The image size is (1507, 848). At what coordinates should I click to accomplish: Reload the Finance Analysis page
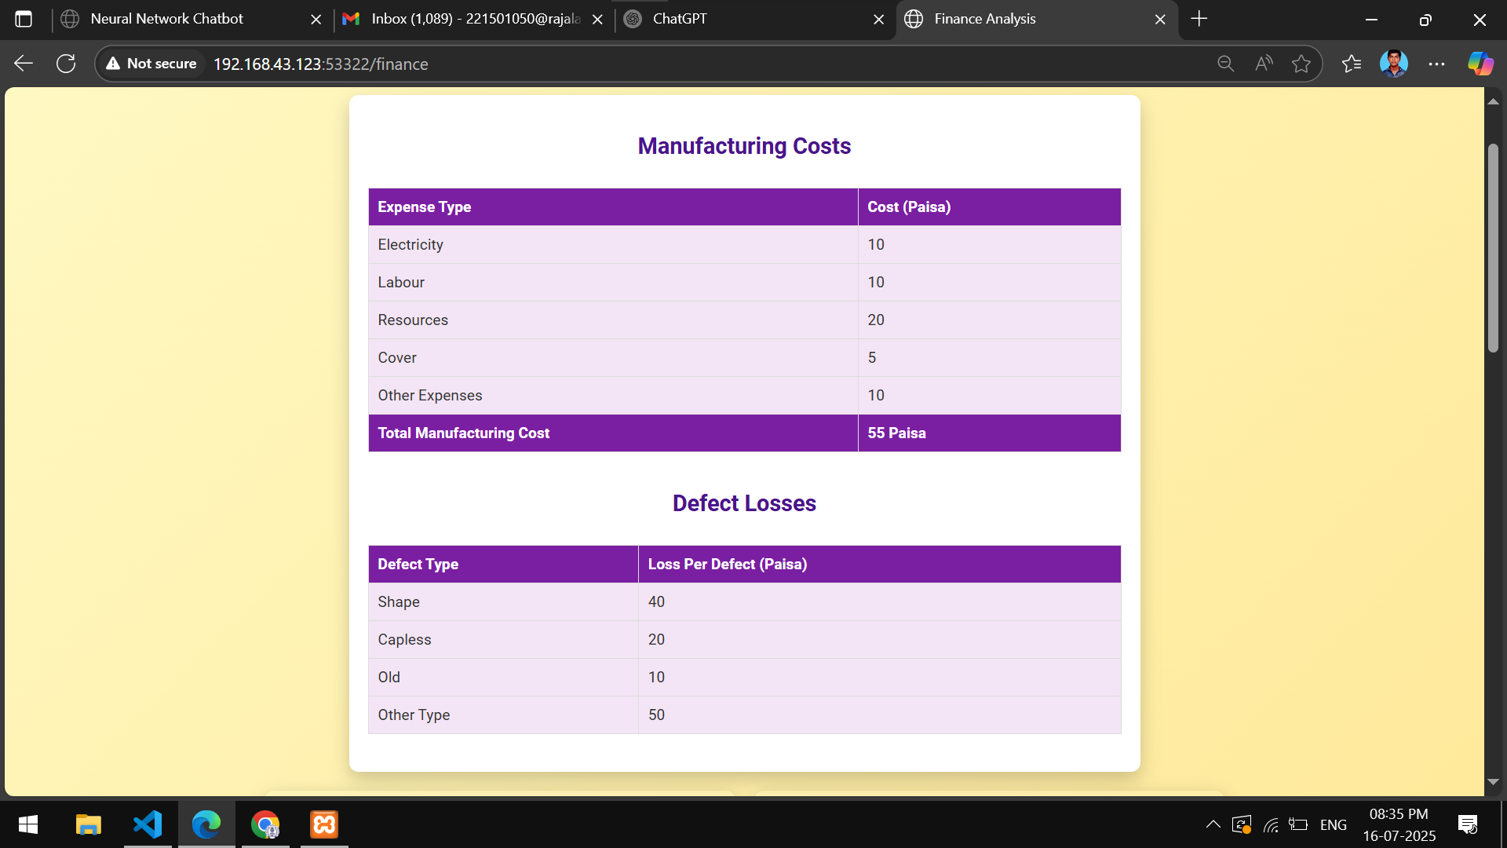point(66,64)
